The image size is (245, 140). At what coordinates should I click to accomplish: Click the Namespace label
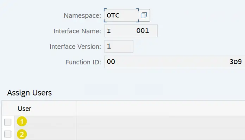tap(82, 15)
